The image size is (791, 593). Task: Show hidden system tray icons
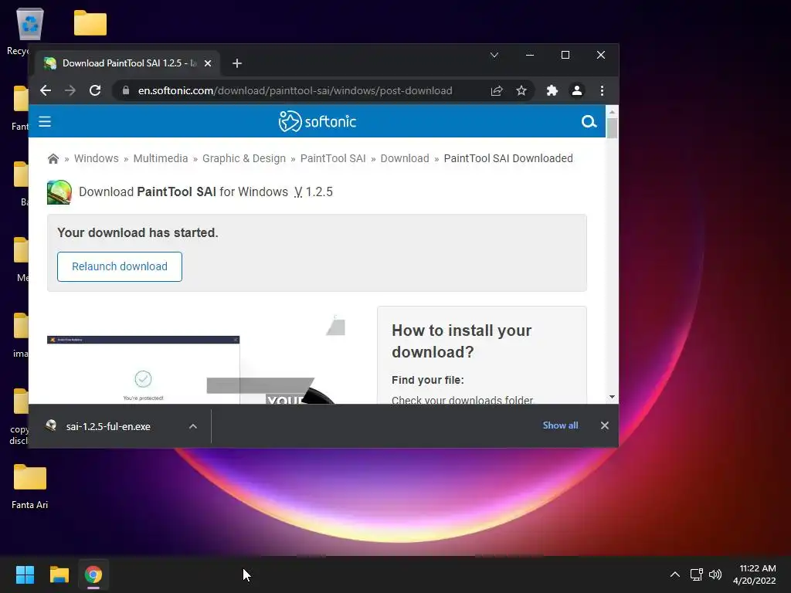click(x=675, y=574)
